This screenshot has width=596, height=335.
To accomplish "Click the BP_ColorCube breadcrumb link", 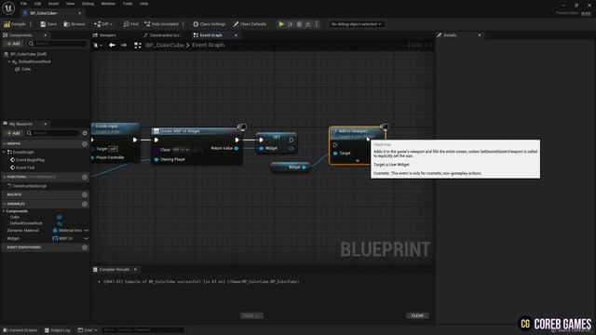I will coord(165,45).
